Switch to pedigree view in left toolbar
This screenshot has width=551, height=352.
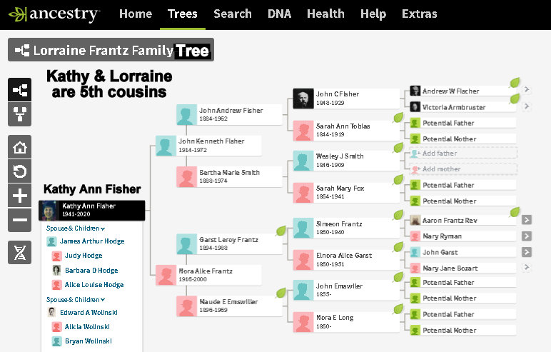click(20, 90)
